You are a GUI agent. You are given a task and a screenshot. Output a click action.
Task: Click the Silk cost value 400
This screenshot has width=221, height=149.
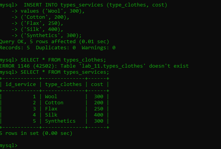[99, 115]
